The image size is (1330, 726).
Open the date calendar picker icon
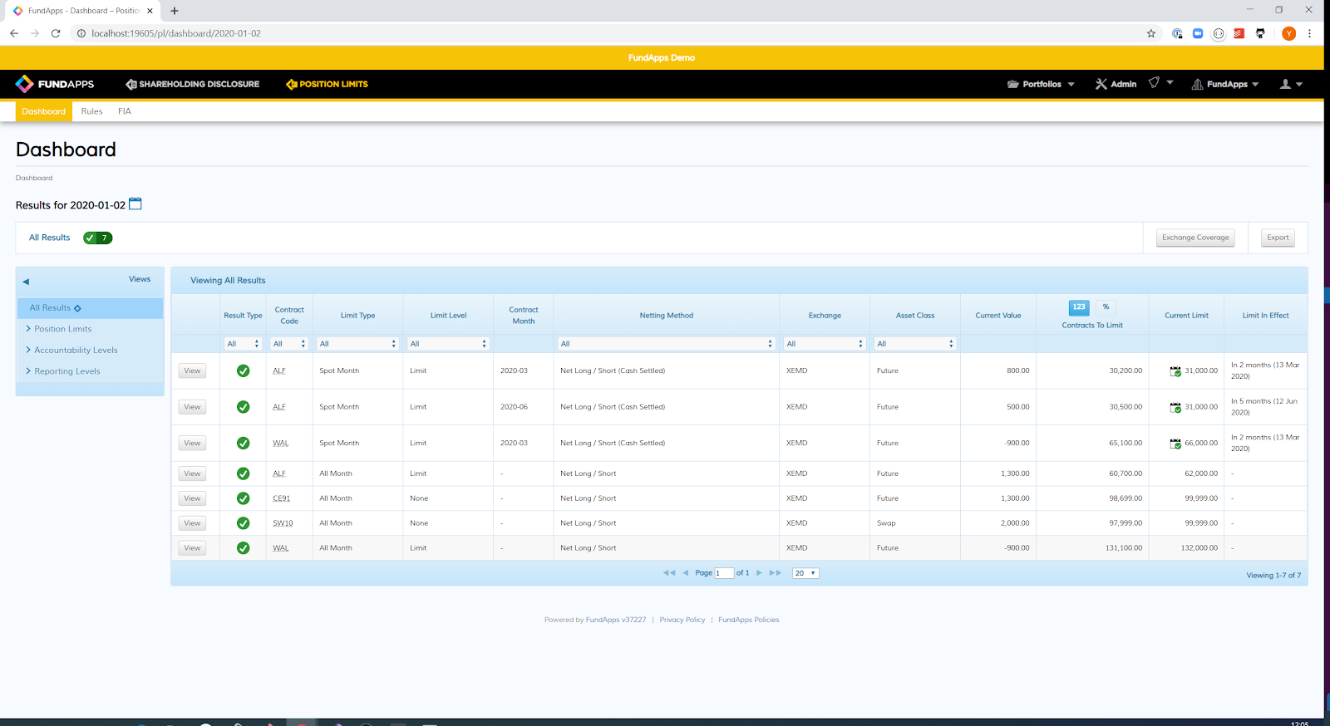click(x=135, y=204)
